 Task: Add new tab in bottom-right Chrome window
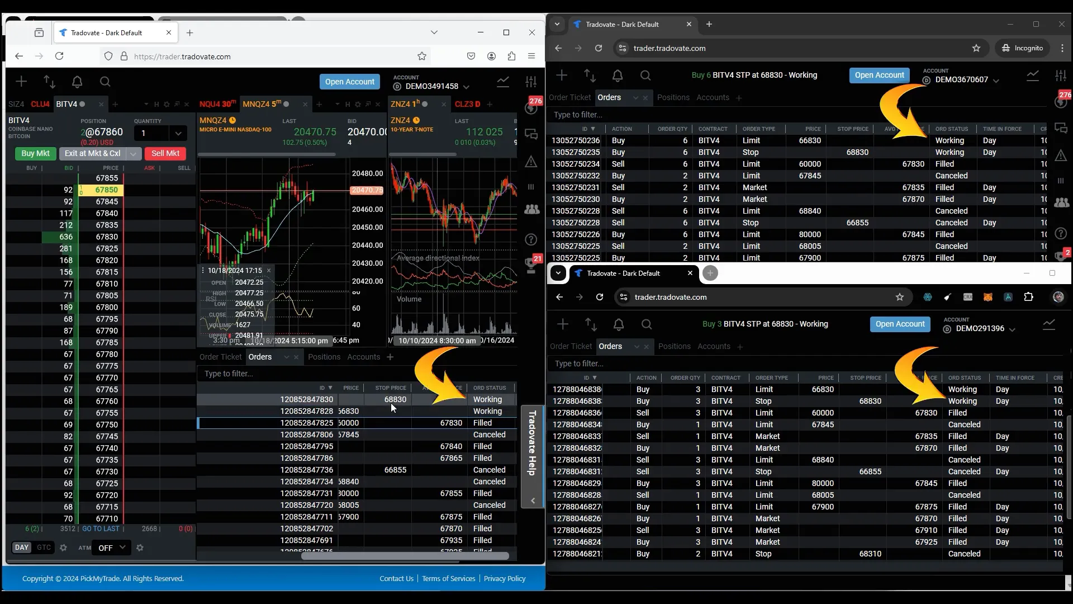coord(710,273)
